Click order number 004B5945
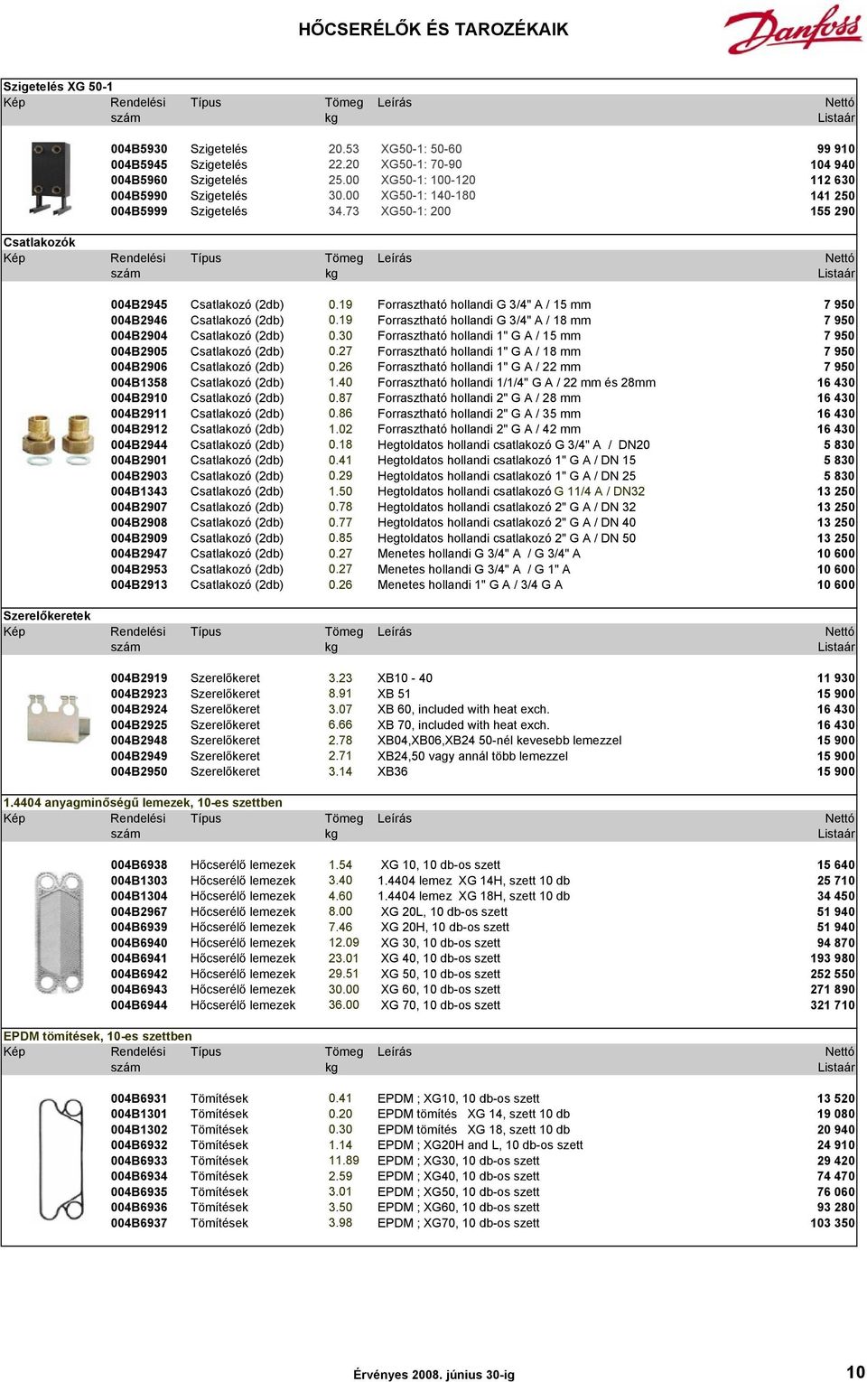 [x=139, y=164]
